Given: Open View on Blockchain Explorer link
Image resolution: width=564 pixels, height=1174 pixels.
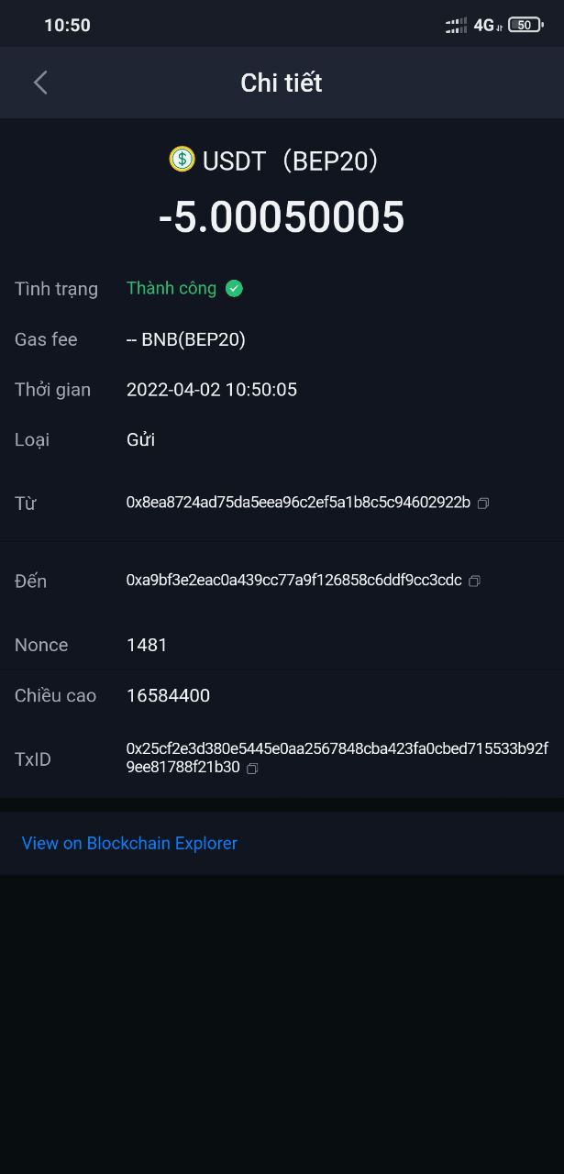Looking at the screenshot, I should [x=129, y=843].
